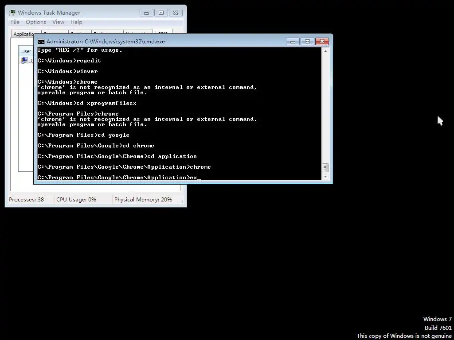The width and height of the screenshot is (454, 340).
Task: Click the 'Processes: 38' status bar entry
Action: (x=26, y=200)
